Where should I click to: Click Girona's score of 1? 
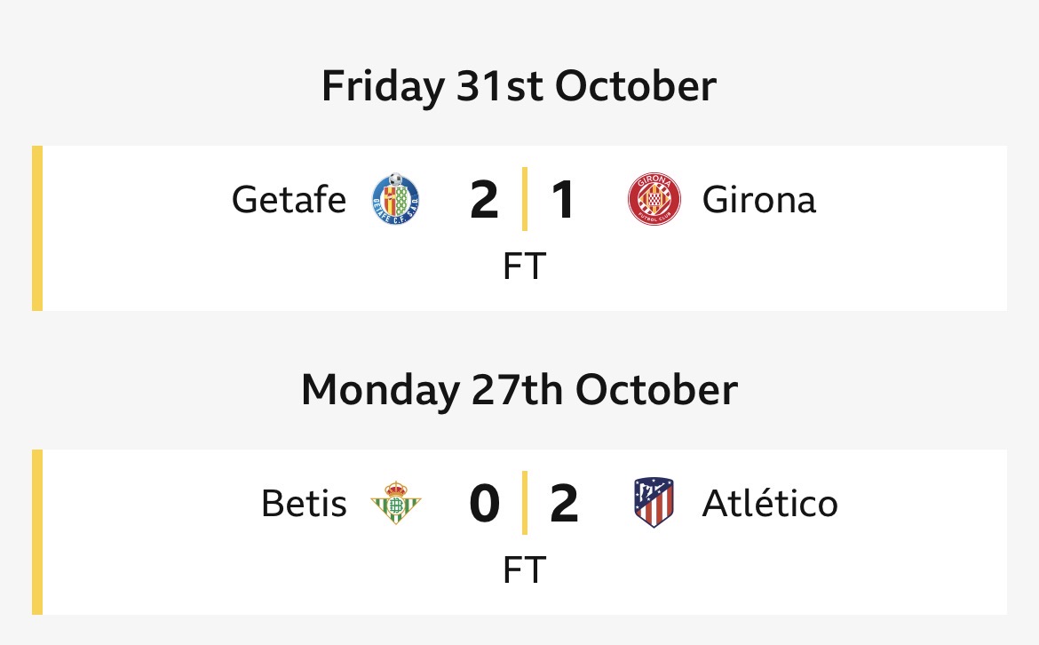[563, 200]
